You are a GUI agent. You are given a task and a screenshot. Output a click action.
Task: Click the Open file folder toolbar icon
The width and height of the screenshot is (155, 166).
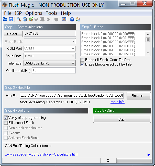(x=5, y=19)
